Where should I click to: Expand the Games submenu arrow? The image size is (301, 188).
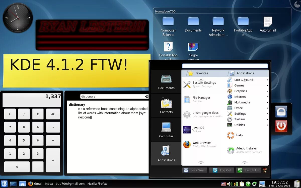(267, 85)
